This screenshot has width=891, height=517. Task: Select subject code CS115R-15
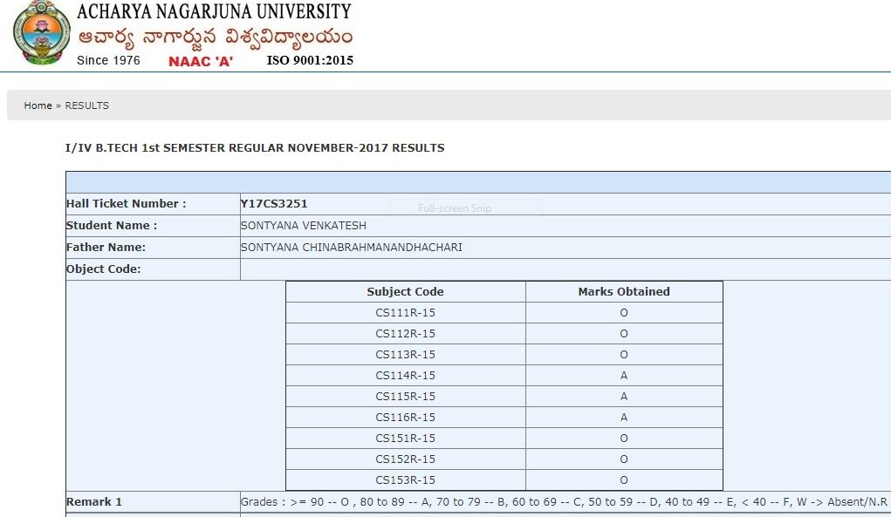click(405, 397)
